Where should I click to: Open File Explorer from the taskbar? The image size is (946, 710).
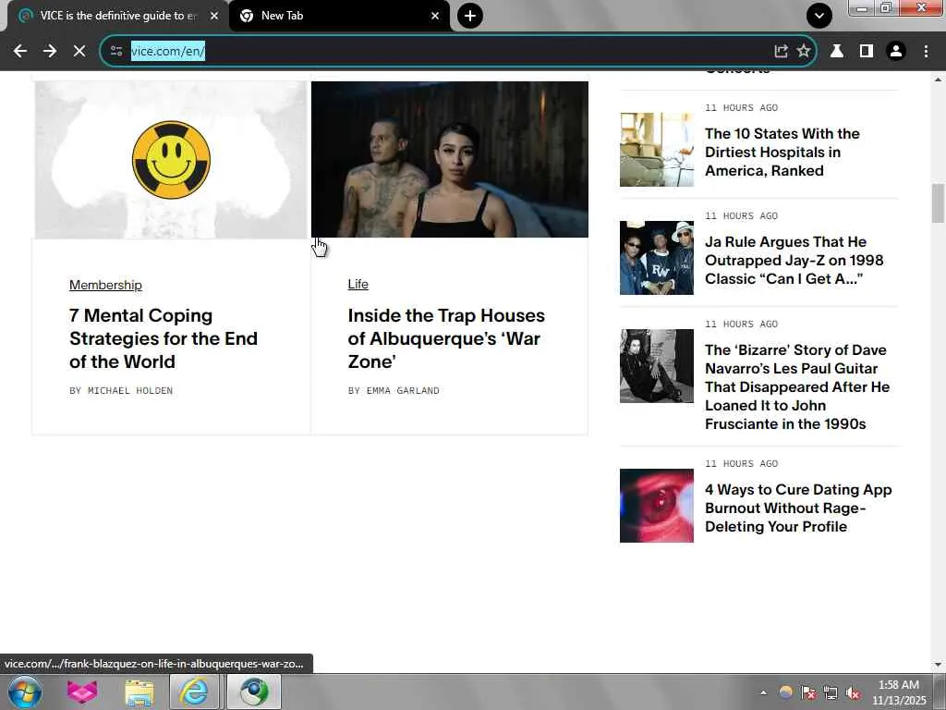tap(139, 692)
